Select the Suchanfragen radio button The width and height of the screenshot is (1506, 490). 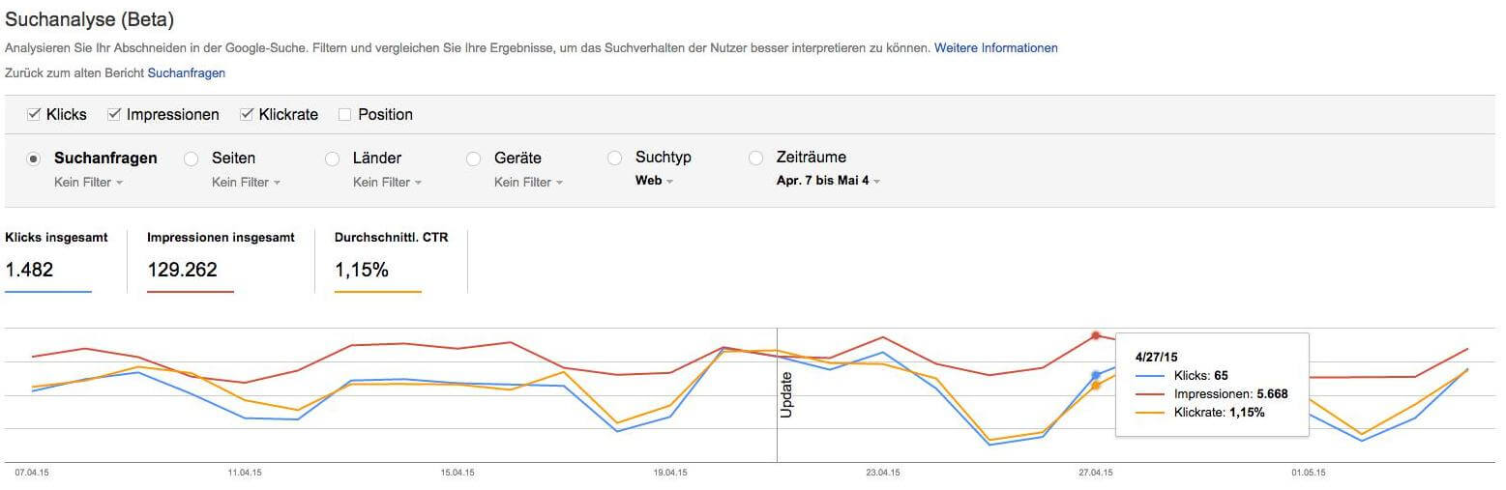[x=34, y=159]
